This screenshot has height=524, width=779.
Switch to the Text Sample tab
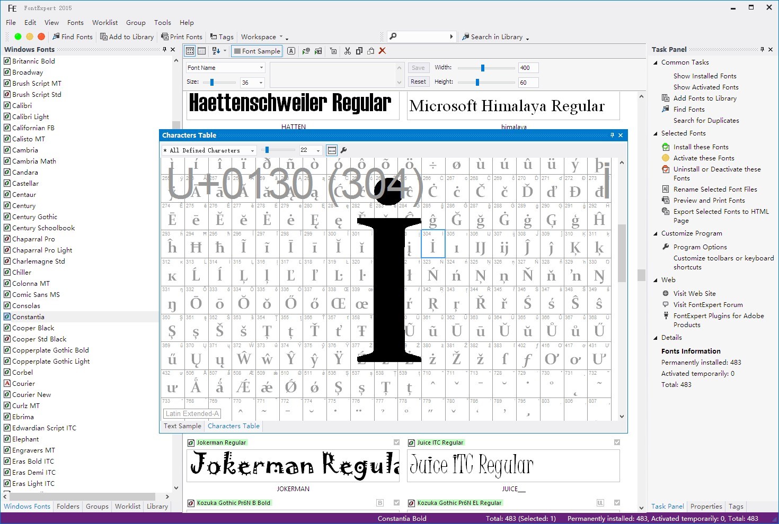point(182,426)
